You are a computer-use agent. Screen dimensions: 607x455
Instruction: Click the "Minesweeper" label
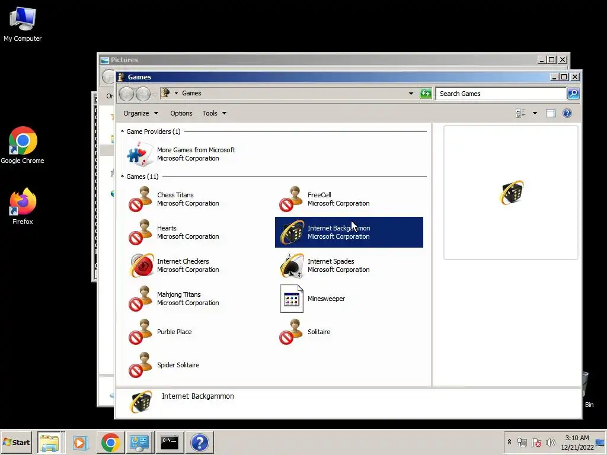[x=327, y=299]
